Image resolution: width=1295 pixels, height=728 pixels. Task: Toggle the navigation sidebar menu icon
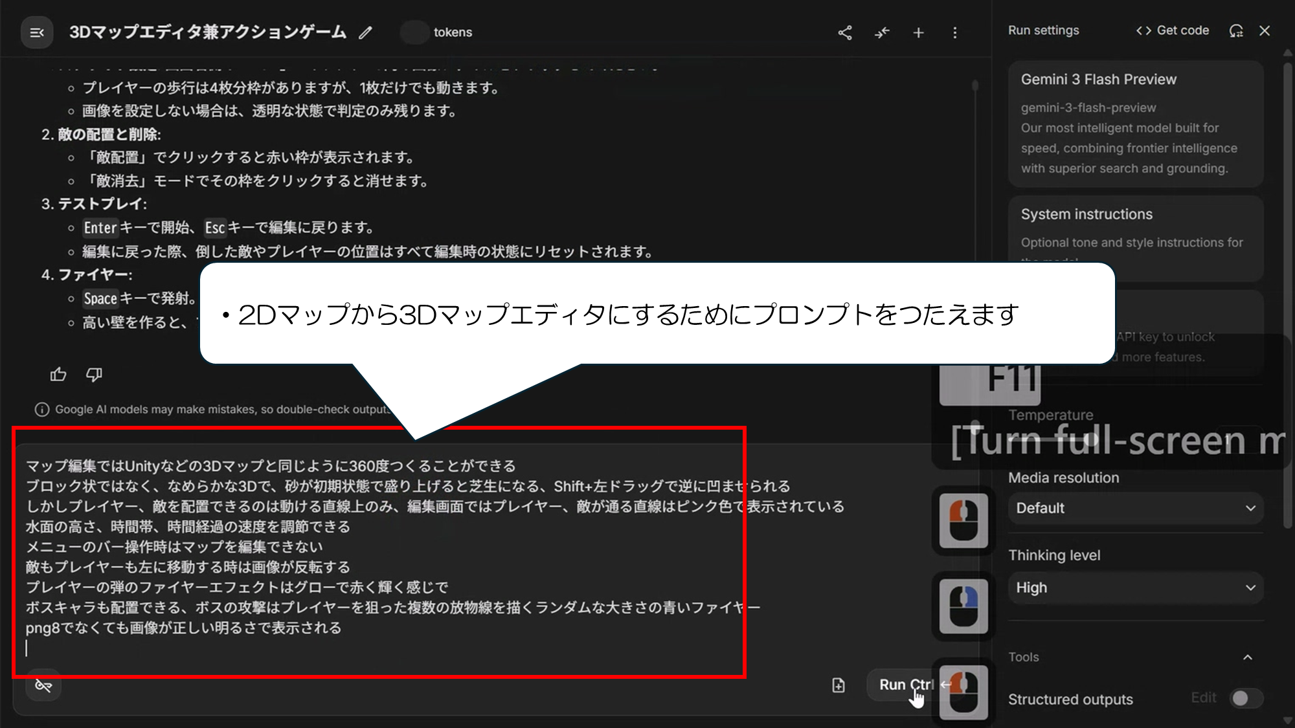click(x=37, y=32)
